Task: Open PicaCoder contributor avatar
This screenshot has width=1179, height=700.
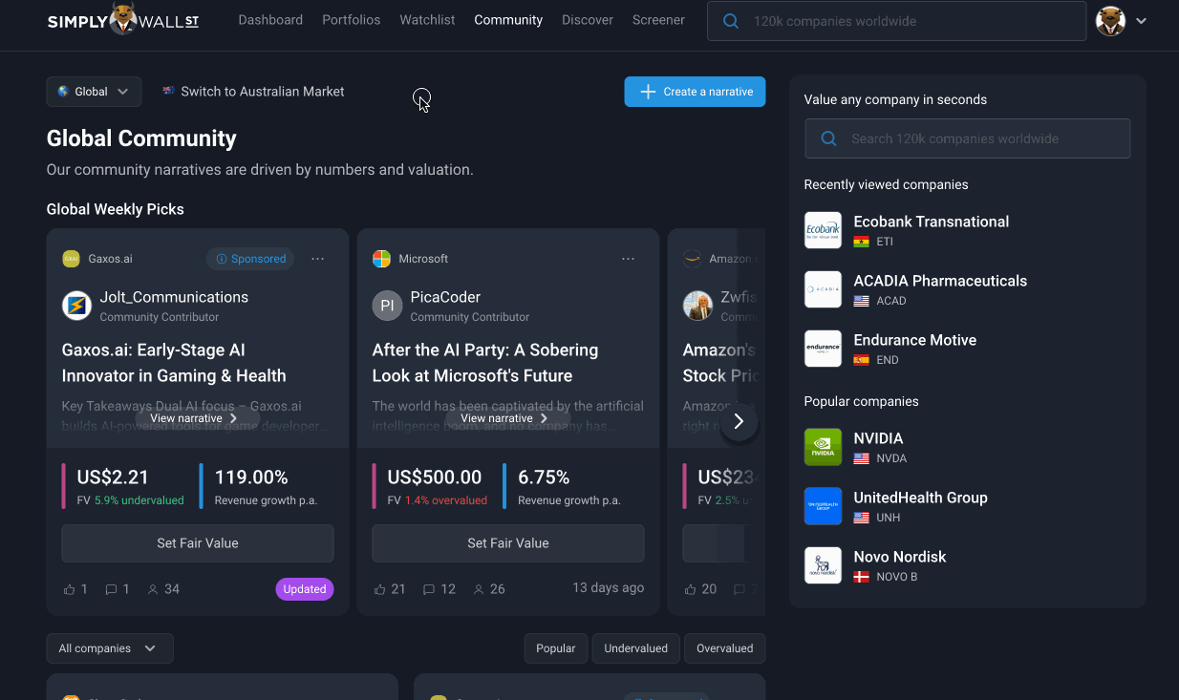Action: click(x=387, y=306)
